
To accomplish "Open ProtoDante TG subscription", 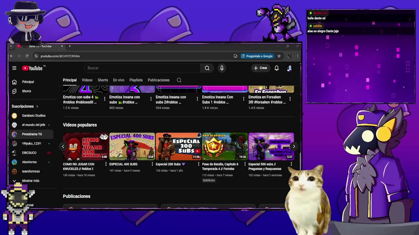I will 31,134.
